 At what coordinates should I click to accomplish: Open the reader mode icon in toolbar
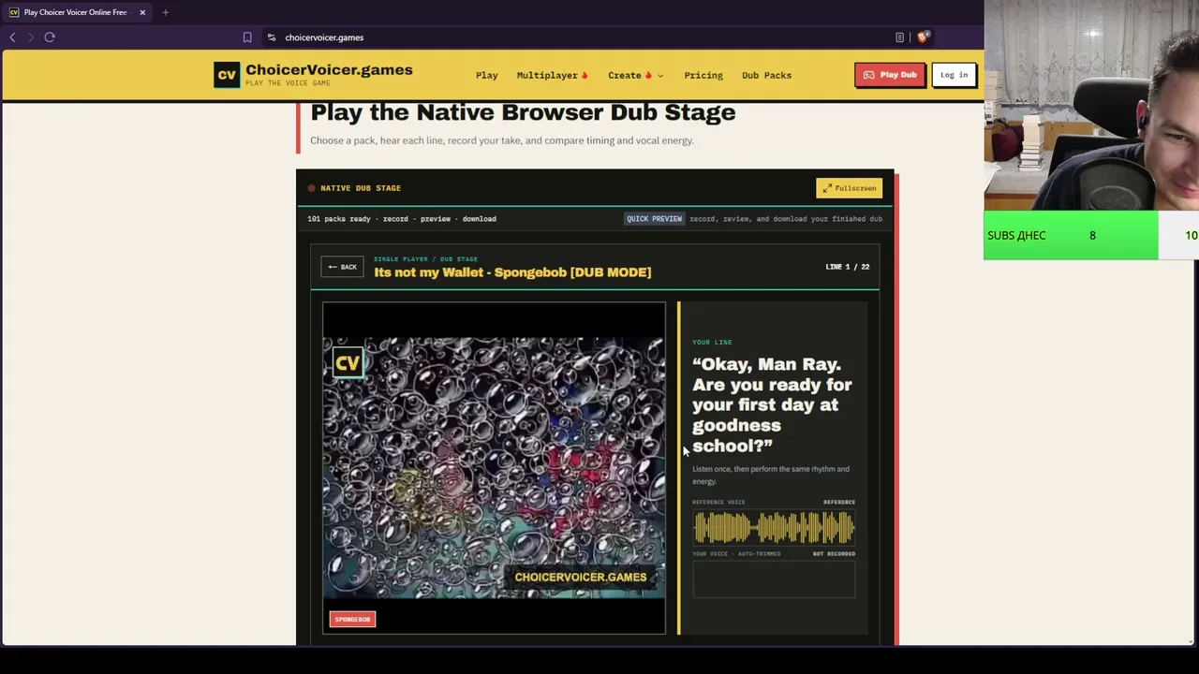pos(899,37)
